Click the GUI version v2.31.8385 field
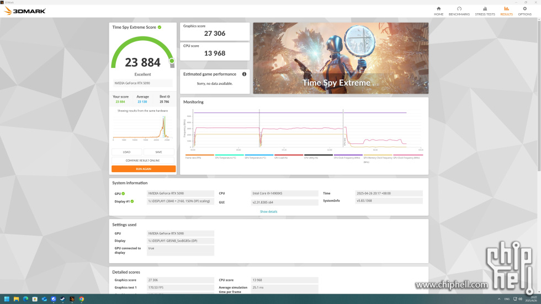The image size is (541, 304). (285, 202)
